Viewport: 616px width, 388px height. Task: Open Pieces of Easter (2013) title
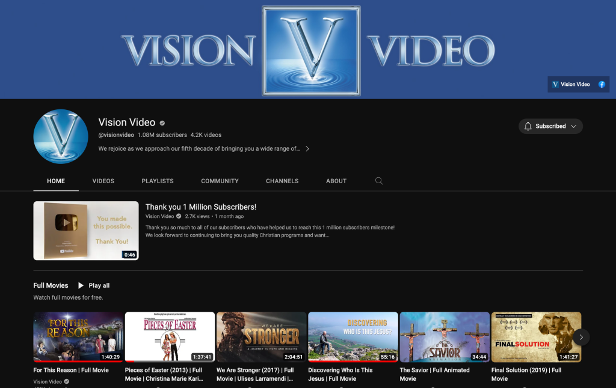[x=164, y=374]
